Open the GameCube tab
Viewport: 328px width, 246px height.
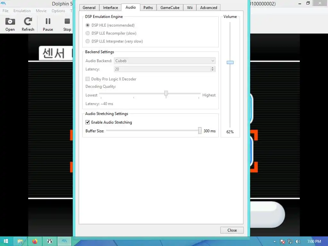point(170,8)
